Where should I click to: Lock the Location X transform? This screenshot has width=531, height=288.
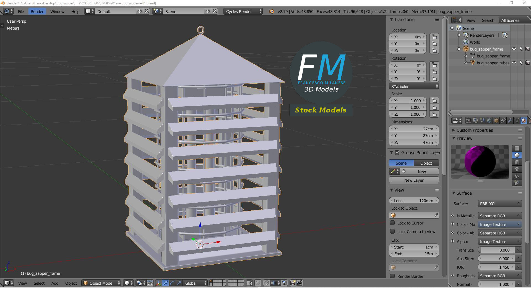click(434, 37)
